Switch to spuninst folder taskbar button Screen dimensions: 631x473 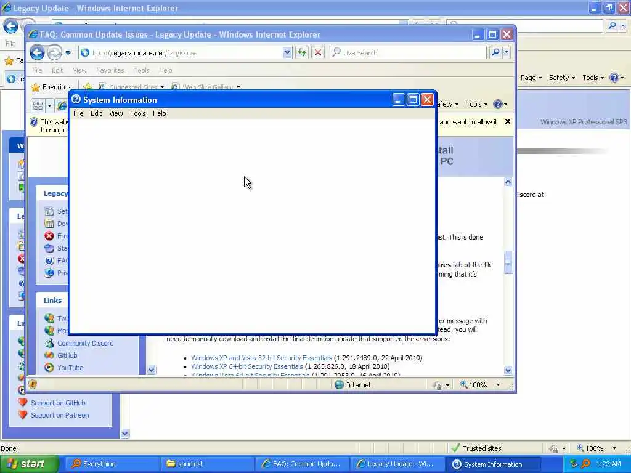206,464
